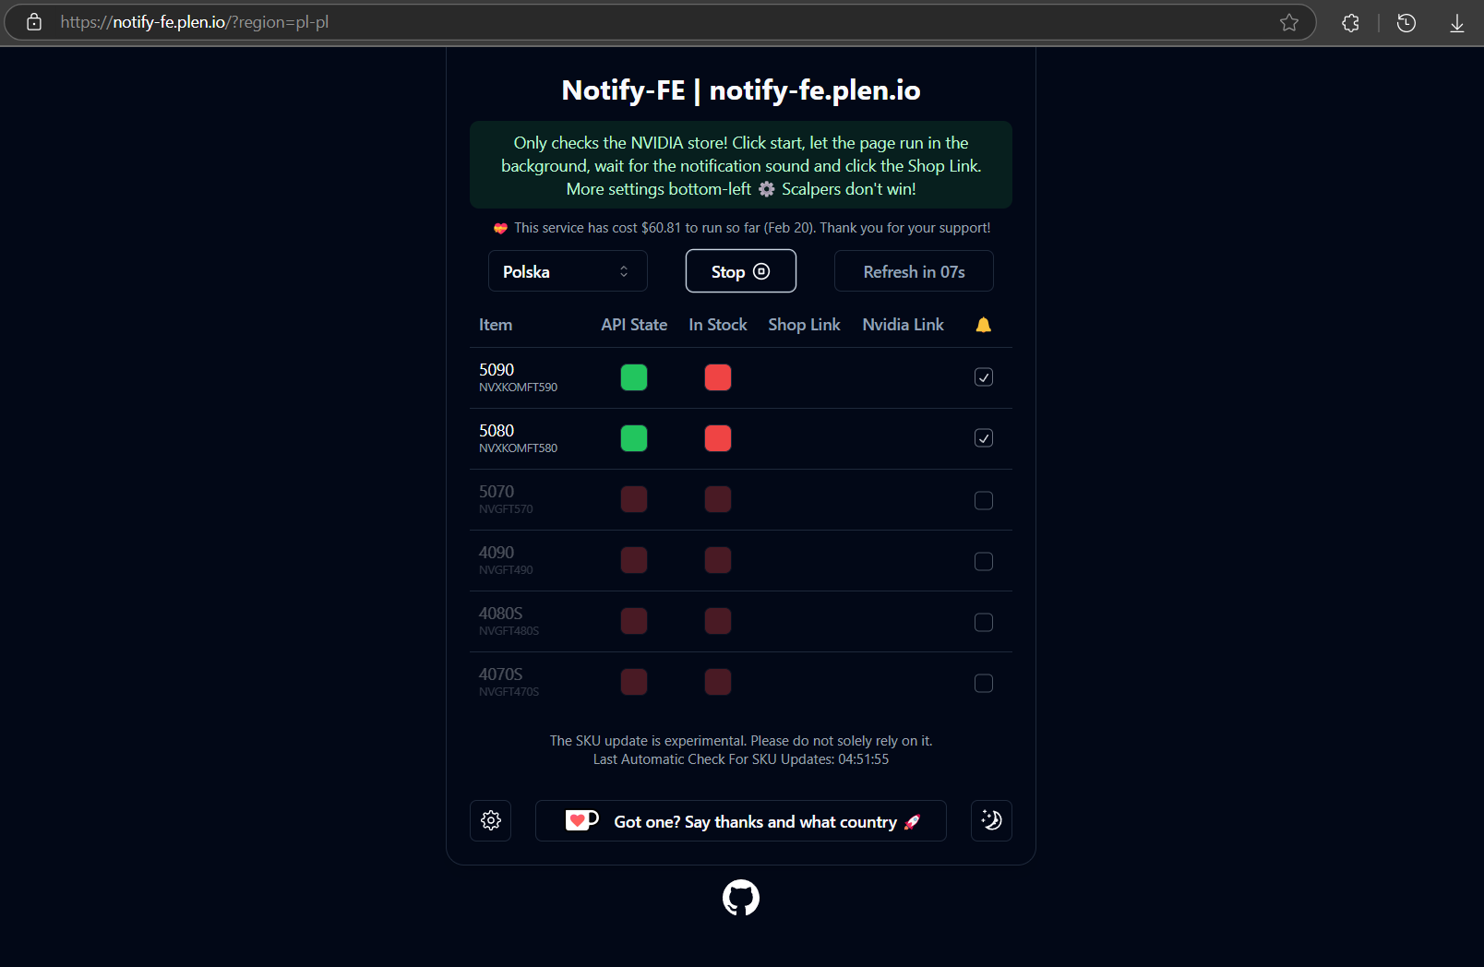Click the Shop Link column header
The image size is (1484, 967).
coord(804,325)
